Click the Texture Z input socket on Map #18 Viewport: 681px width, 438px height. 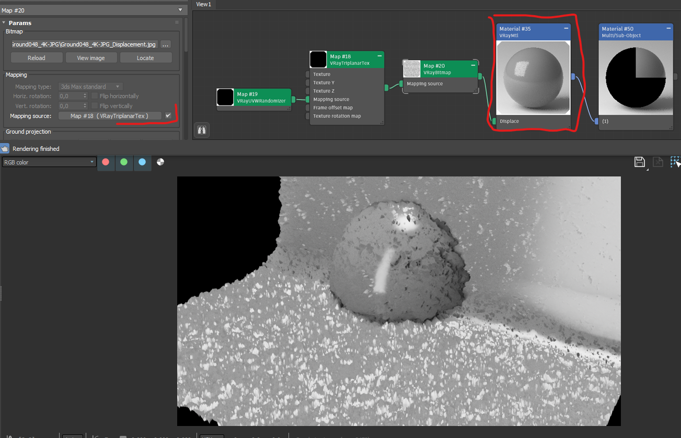[x=308, y=91]
